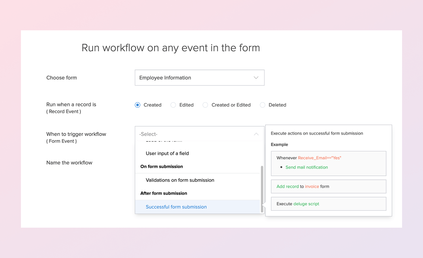Image resolution: width=423 pixels, height=258 pixels.
Task: Click the 'Send mail notification' example link
Action: 307,167
